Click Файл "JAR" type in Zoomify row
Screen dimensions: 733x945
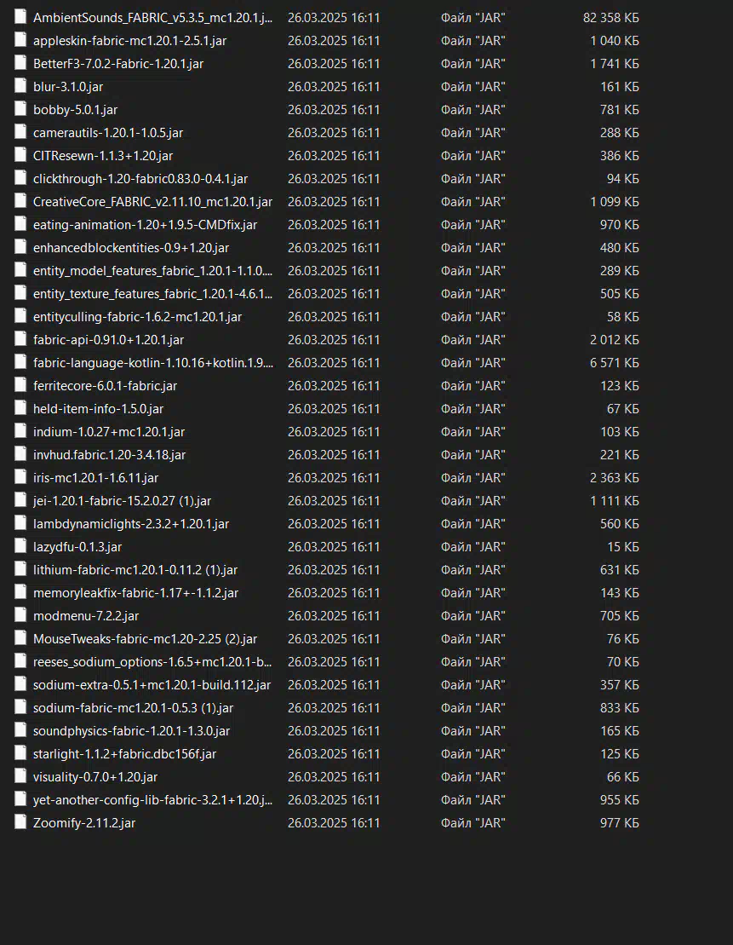click(x=472, y=822)
